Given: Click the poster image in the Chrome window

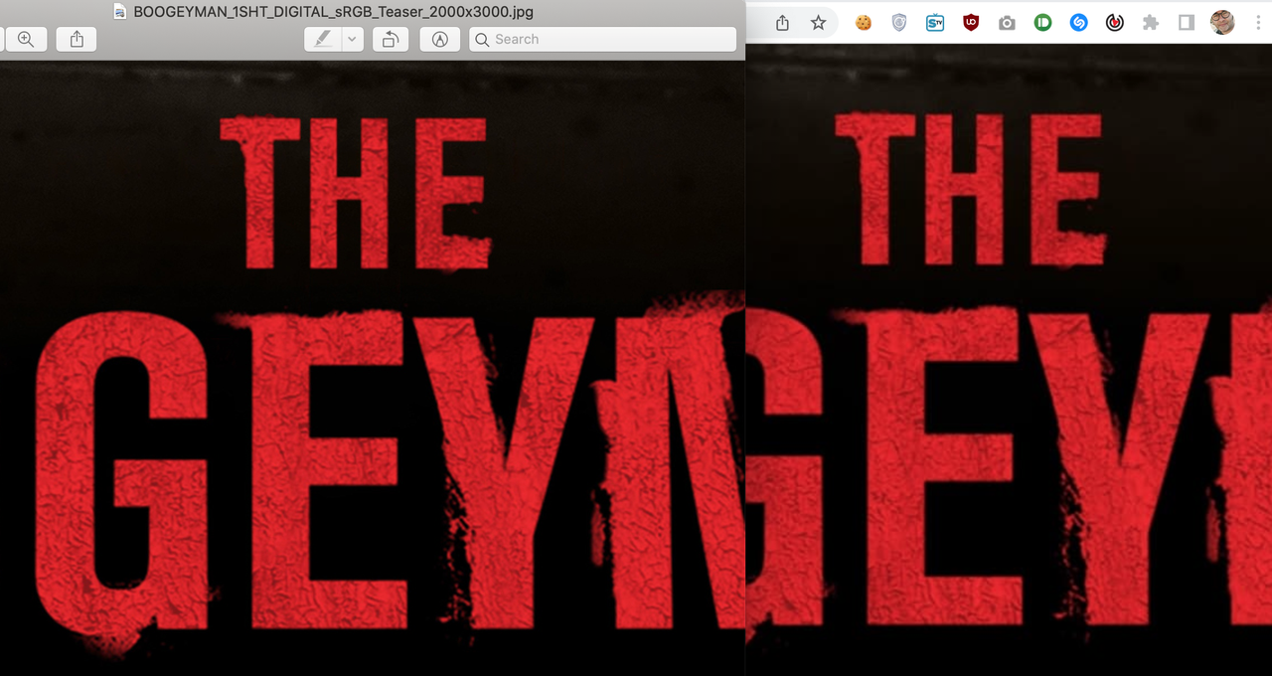Looking at the screenshot, I should [1009, 360].
